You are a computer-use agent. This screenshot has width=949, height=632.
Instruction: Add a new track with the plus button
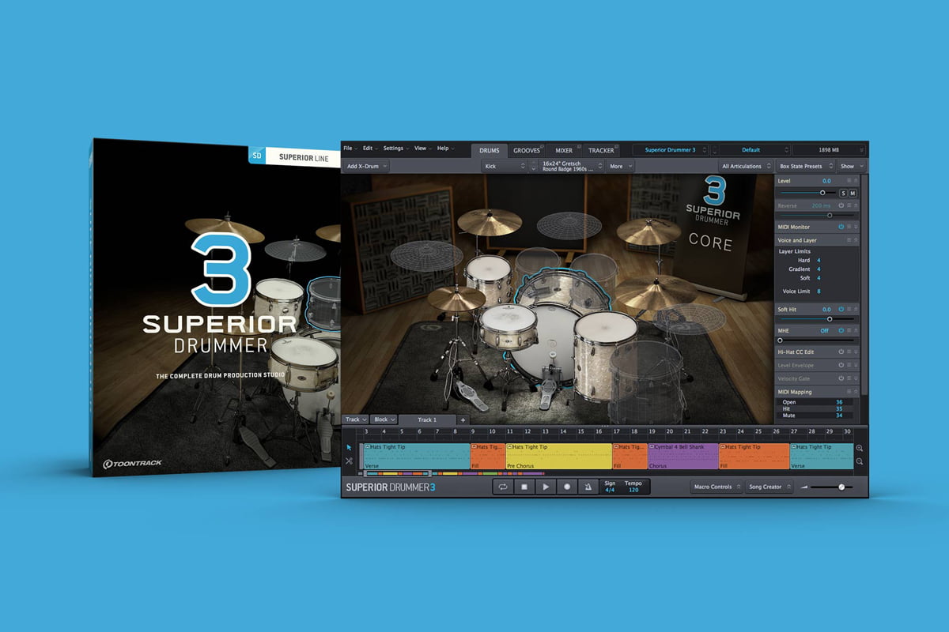[x=463, y=419]
